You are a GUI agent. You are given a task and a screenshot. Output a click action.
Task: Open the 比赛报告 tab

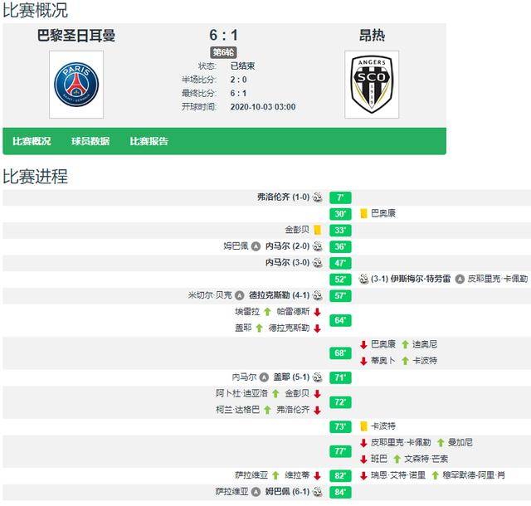149,141
